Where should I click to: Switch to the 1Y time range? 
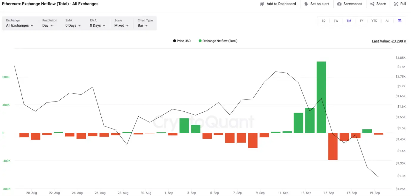(x=361, y=21)
